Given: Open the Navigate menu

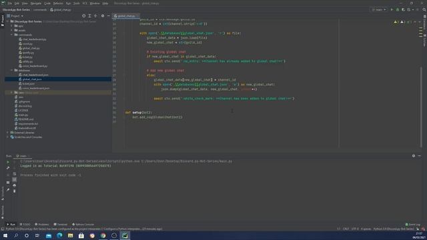Looking at the screenshot, I should [35, 3].
